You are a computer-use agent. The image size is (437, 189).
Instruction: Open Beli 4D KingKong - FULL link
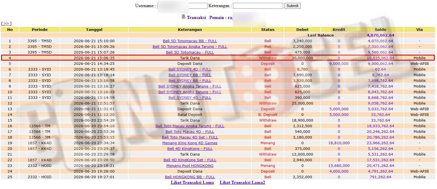190,148
